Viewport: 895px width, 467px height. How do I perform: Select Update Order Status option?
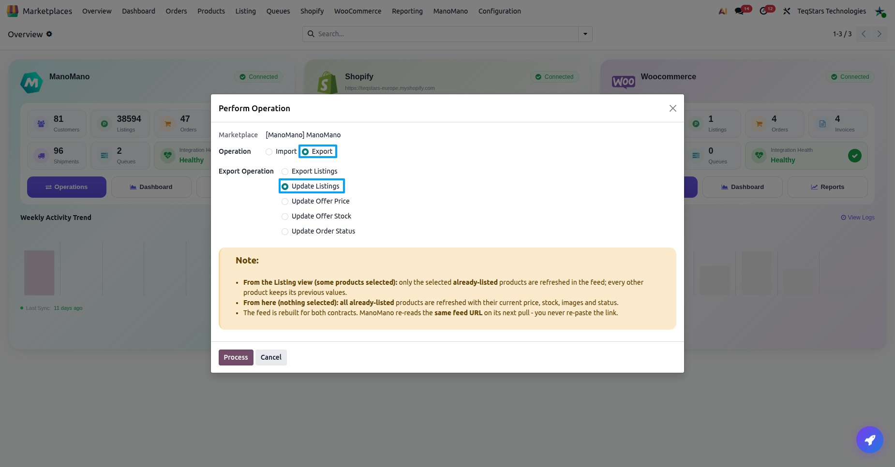click(285, 232)
